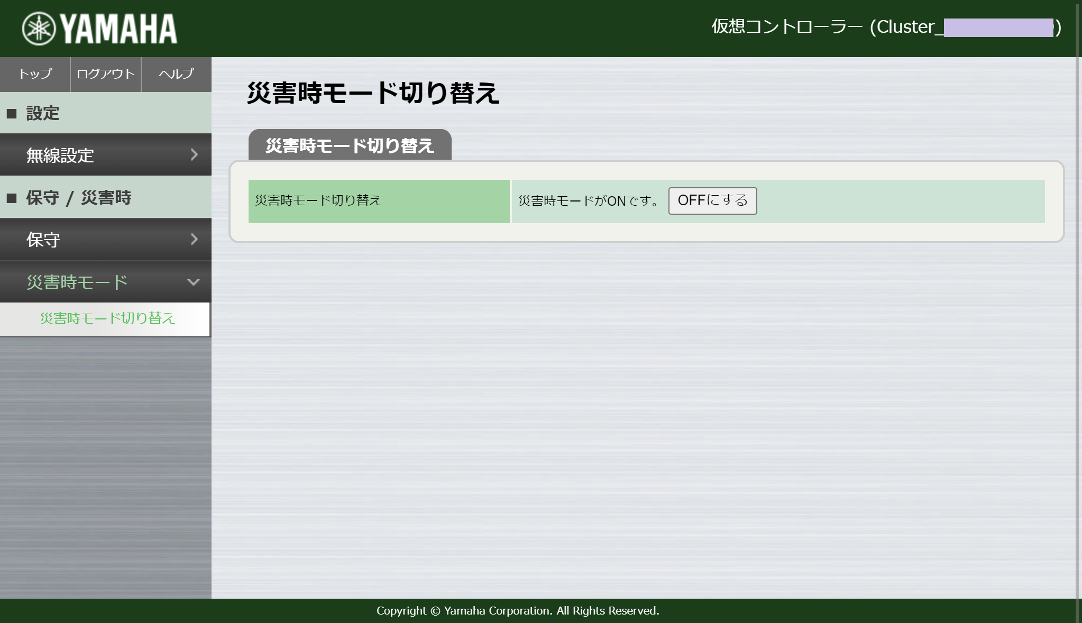The height and width of the screenshot is (623, 1082).
Task: Click the square bullet icon beside 設定
Action: click(12, 113)
